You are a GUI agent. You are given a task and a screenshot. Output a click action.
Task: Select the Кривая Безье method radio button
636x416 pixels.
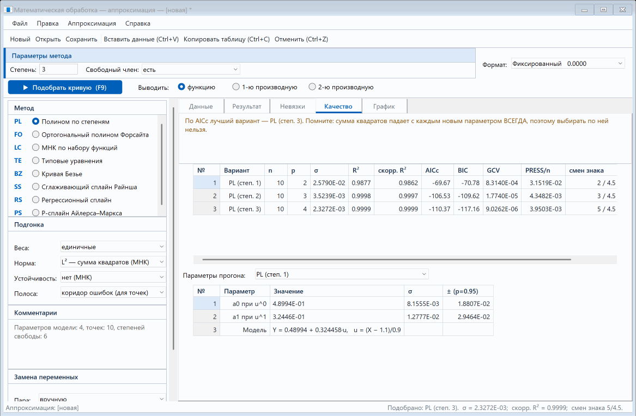coord(35,174)
